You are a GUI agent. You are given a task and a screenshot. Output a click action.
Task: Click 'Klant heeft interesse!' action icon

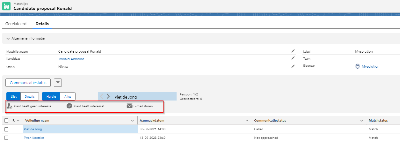click(x=69, y=106)
